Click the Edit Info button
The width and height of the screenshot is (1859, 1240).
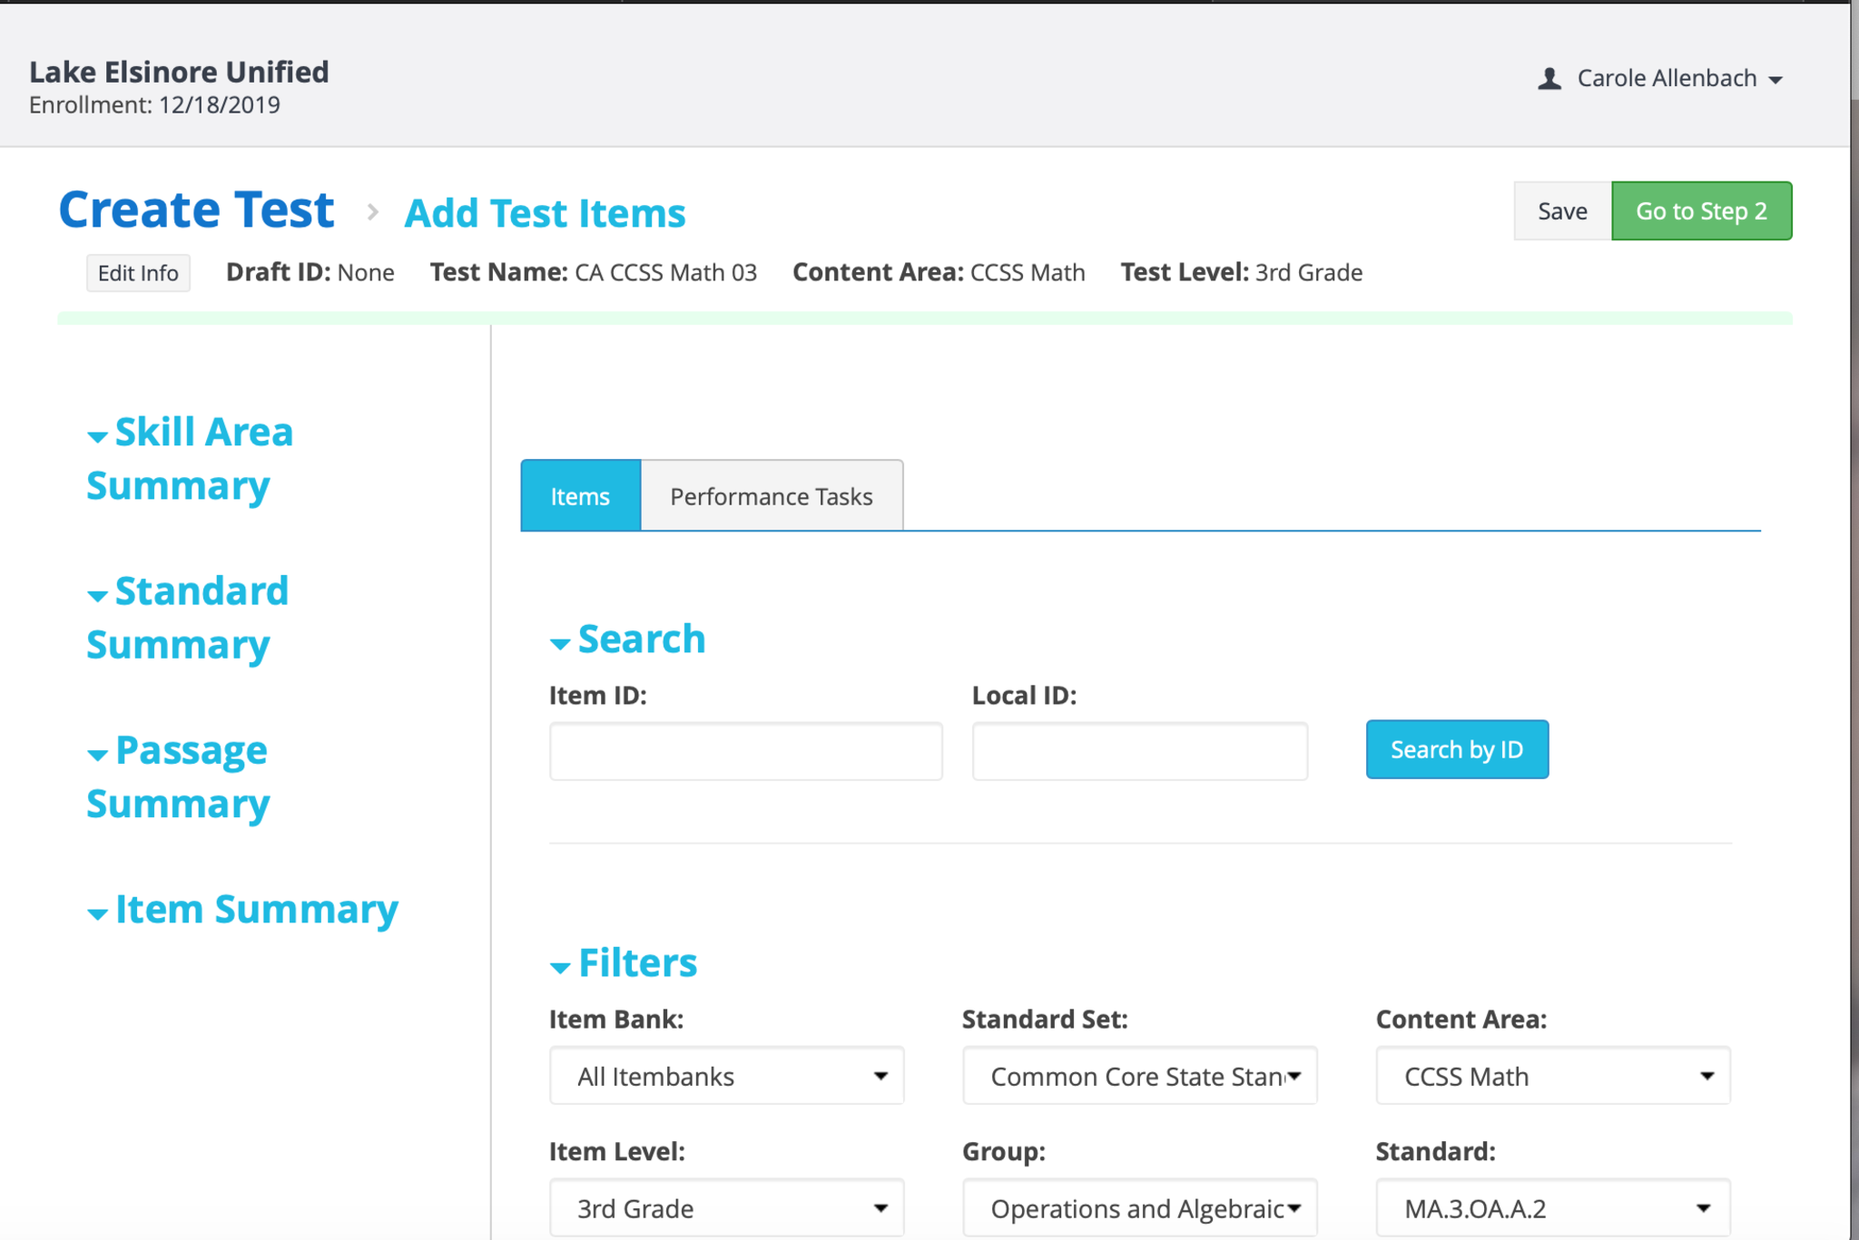coord(138,273)
